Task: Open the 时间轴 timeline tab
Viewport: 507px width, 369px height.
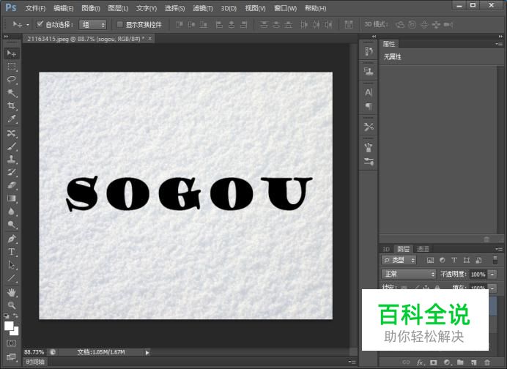Action: [35, 362]
